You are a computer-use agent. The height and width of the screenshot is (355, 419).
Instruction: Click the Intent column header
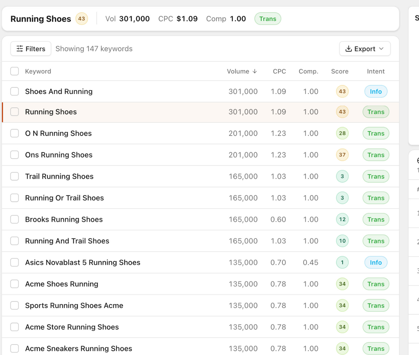coord(376,71)
